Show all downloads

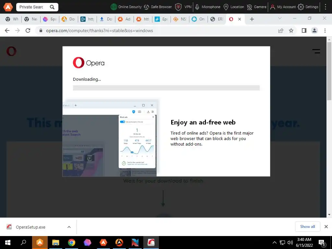(307, 227)
